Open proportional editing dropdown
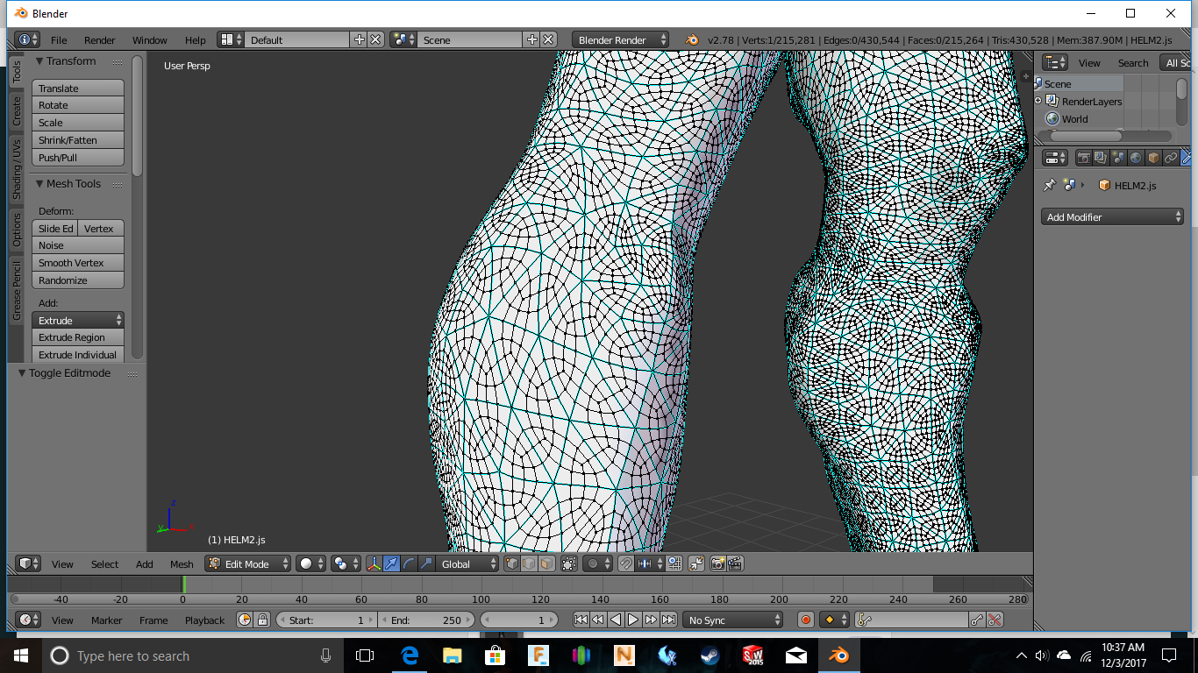The width and height of the screenshot is (1198, 673). tap(598, 563)
